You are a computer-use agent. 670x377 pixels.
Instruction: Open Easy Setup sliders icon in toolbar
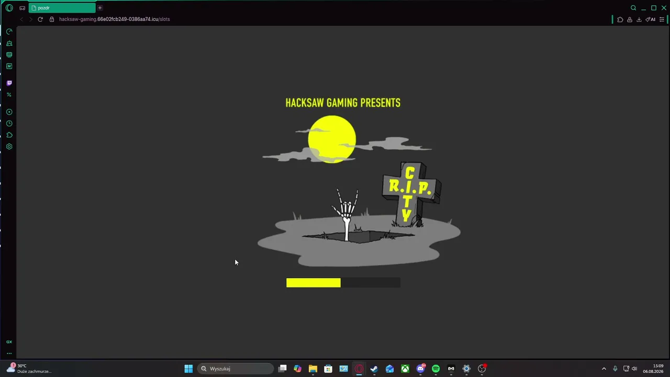(x=662, y=19)
